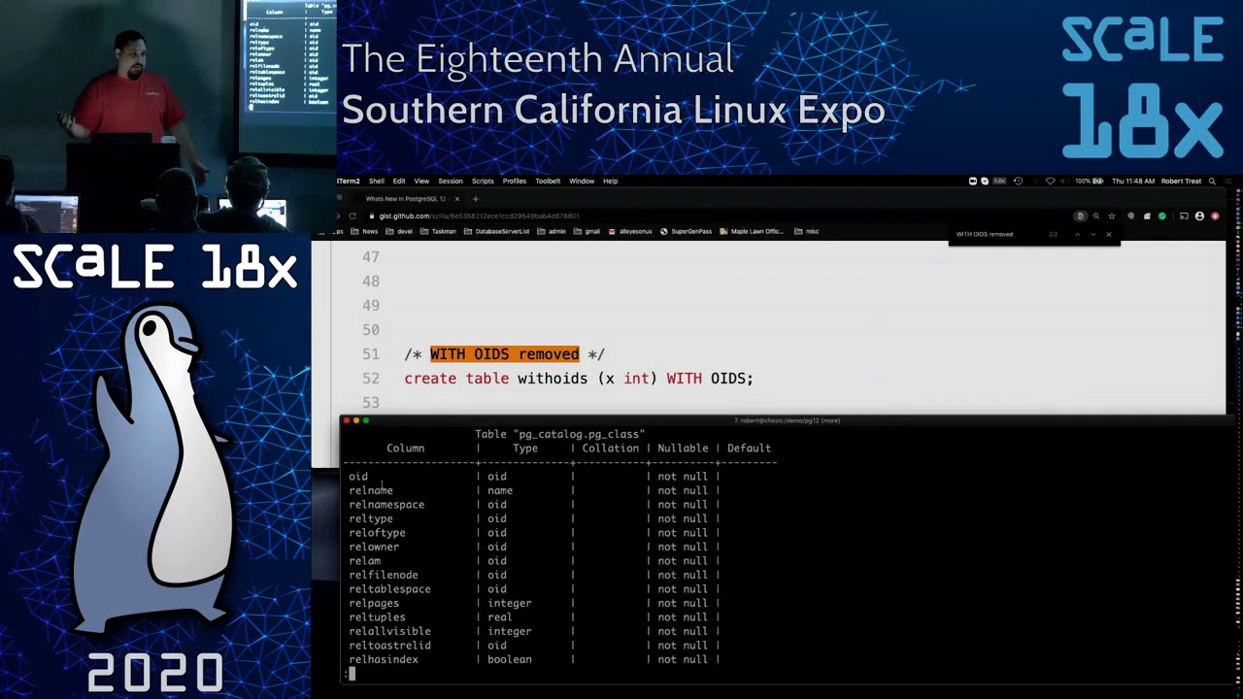Viewport: 1243px width, 699px height.
Task: Open the misc bookmarks folder
Action: (x=807, y=231)
